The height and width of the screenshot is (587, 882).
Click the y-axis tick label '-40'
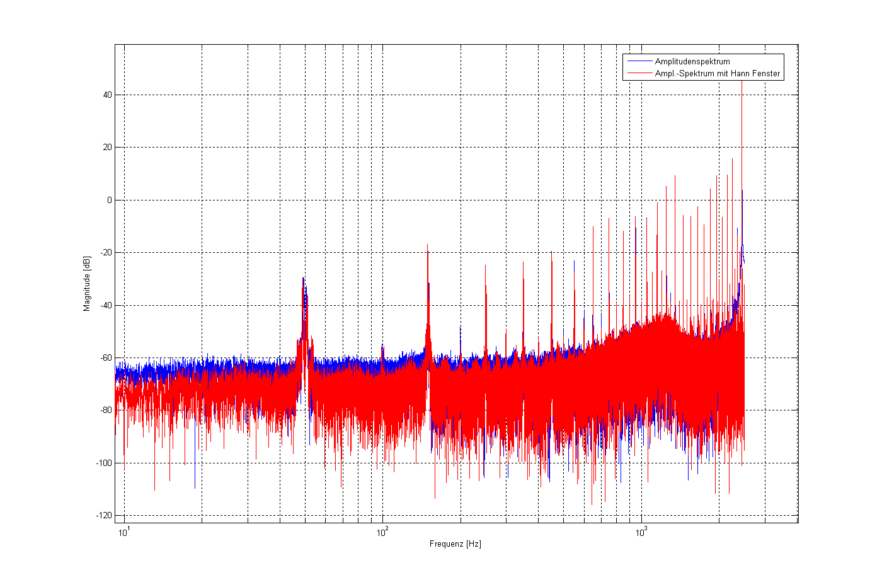(106, 305)
